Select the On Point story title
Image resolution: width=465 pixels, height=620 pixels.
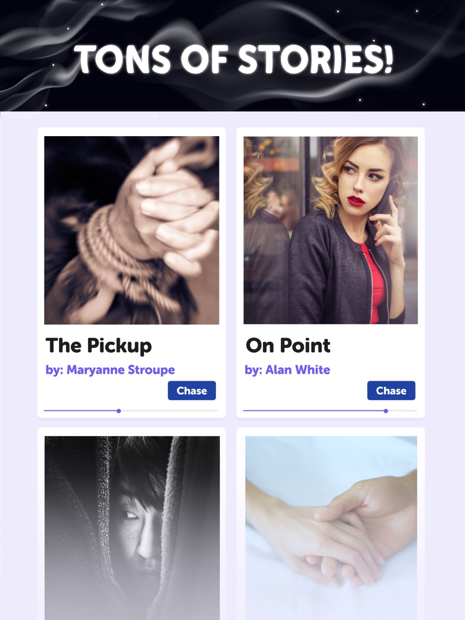click(288, 346)
